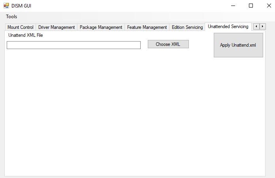The width and height of the screenshot is (275, 178).
Task: Maximize the DISM GUI window
Action: tap(251, 6)
